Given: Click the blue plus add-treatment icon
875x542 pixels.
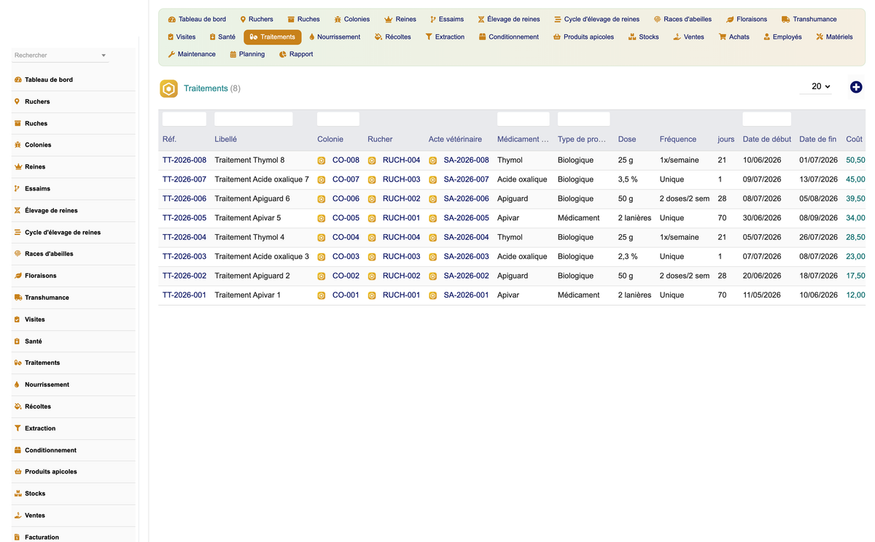Looking at the screenshot, I should point(856,87).
